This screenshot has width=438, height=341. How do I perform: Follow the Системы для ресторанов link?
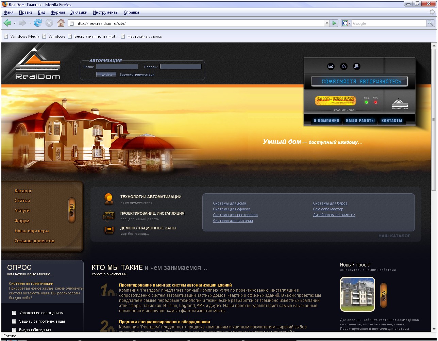(235, 215)
